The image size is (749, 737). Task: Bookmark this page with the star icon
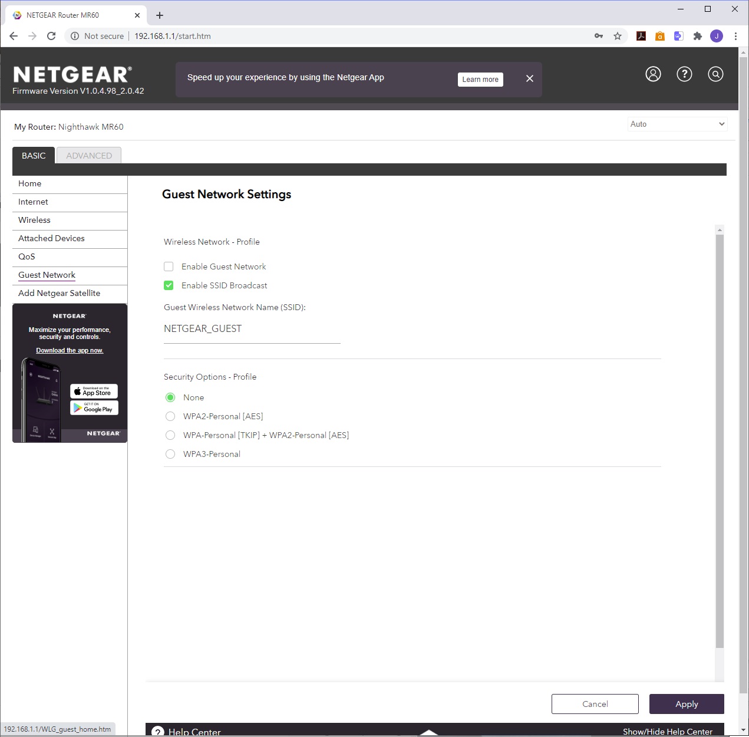[x=618, y=36]
